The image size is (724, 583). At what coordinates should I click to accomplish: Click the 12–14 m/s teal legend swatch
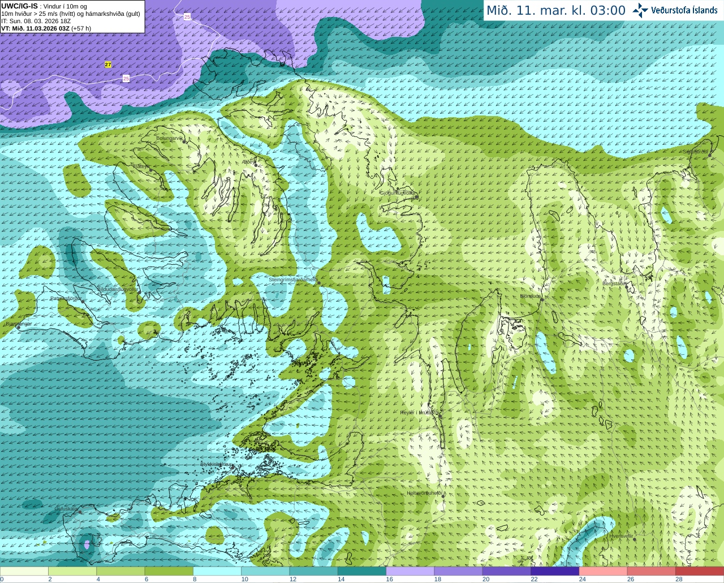[314, 571]
